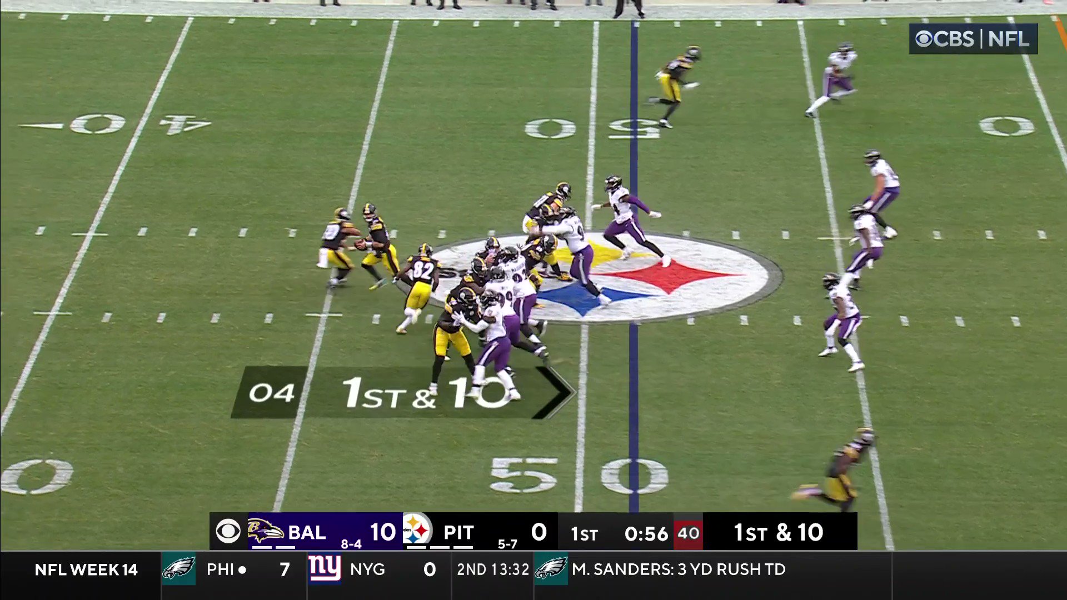
Task: Click the Ravens 8-4 record
Action: click(351, 544)
